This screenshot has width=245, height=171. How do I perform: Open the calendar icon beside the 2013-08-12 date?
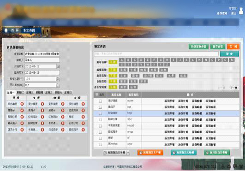pos(58,66)
